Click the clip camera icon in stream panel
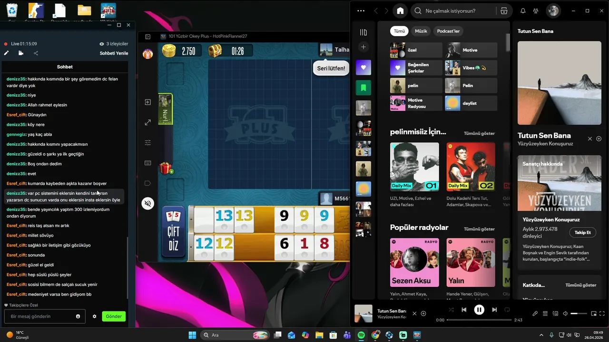Image resolution: width=609 pixels, height=342 pixels. pyautogui.click(x=21, y=53)
